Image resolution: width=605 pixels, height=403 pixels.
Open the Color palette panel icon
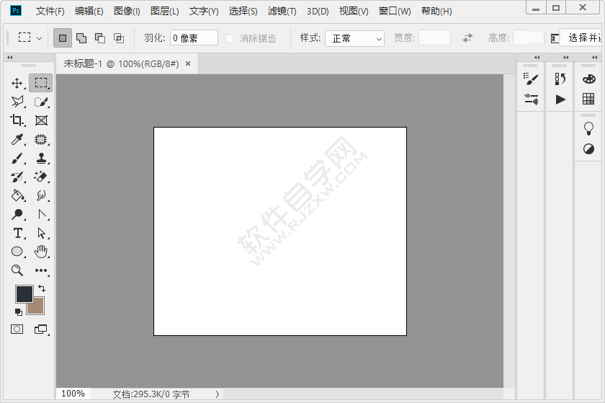point(589,79)
